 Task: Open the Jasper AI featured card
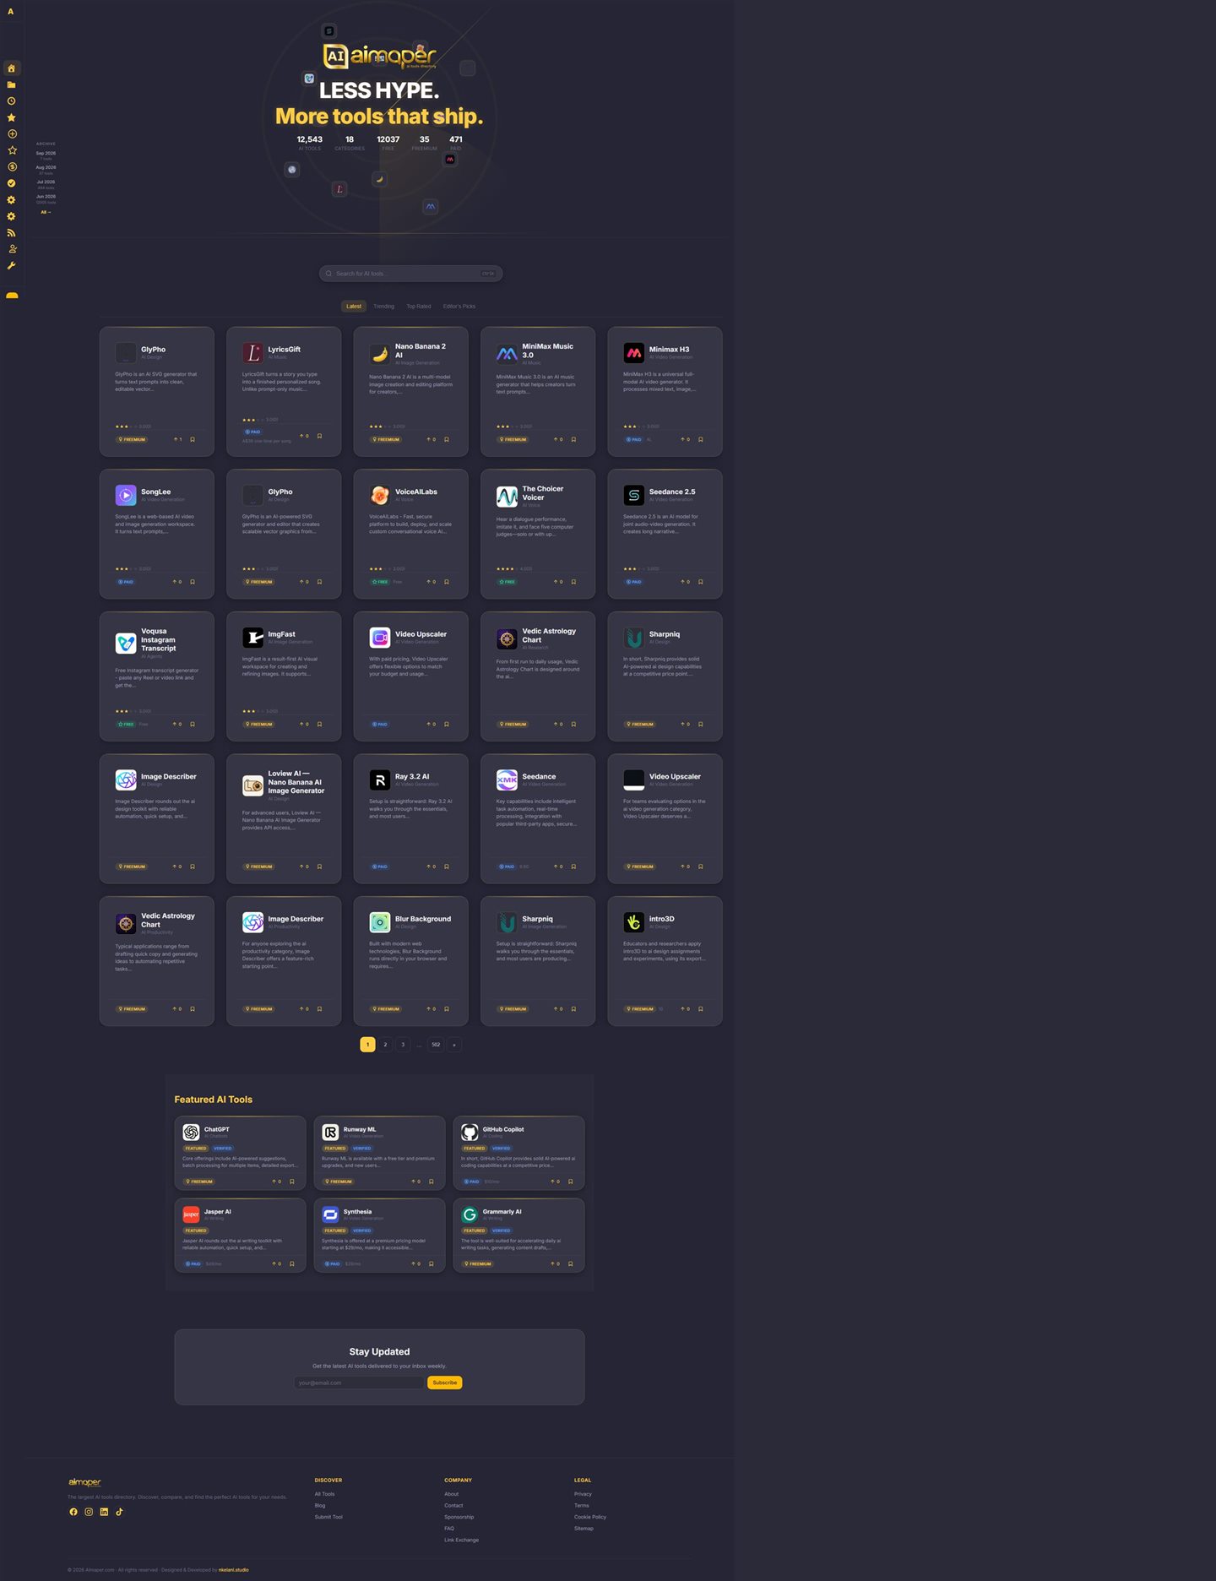point(240,1236)
